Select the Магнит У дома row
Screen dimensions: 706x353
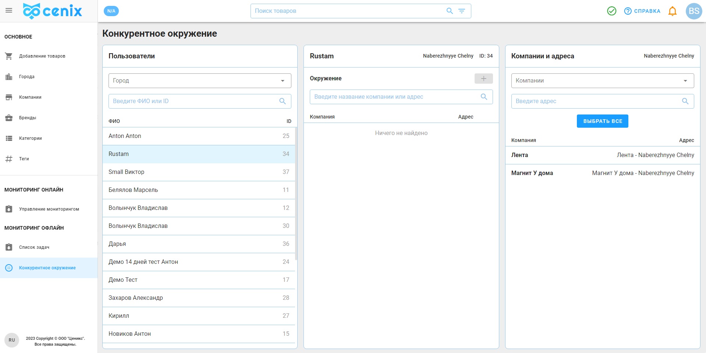click(x=603, y=173)
